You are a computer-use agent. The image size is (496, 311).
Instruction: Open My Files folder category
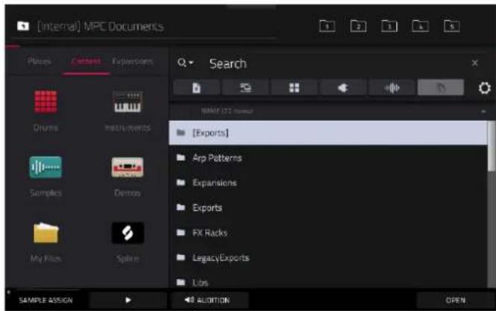point(45,242)
